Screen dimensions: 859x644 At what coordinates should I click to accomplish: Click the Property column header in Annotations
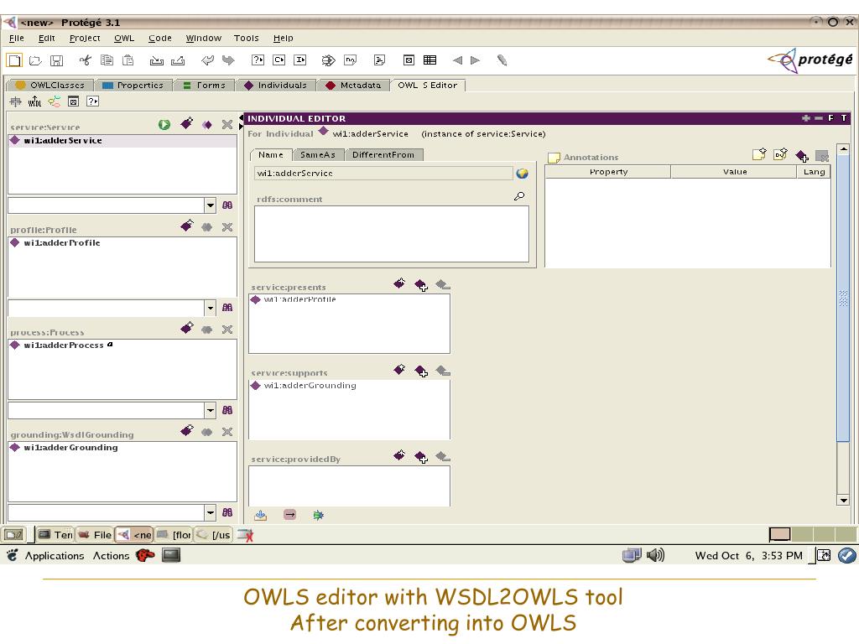[x=608, y=172]
